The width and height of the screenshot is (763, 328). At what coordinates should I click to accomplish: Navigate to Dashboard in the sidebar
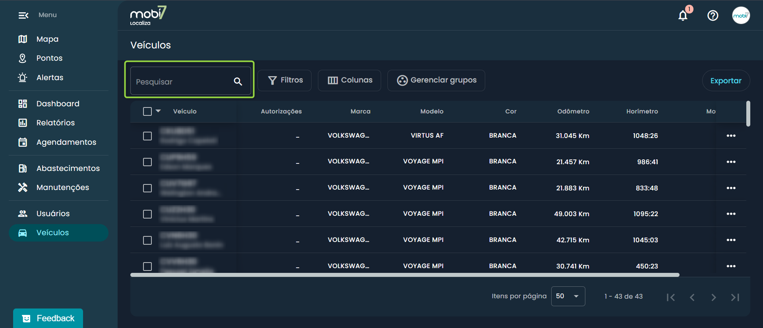coord(58,104)
